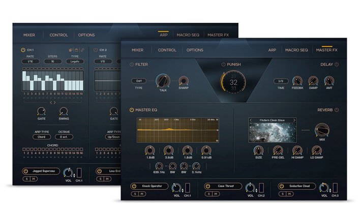Click the reverb HI DAMP knob

click(x=297, y=150)
